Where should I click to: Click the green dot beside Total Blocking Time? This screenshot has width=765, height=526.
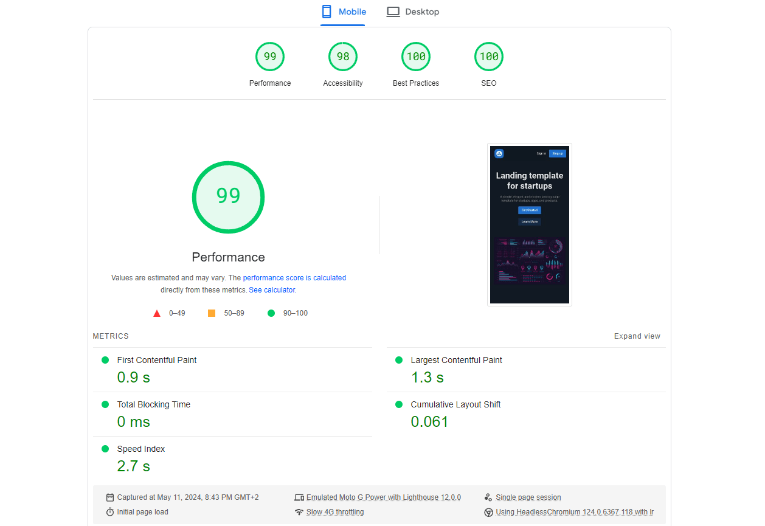click(x=105, y=404)
